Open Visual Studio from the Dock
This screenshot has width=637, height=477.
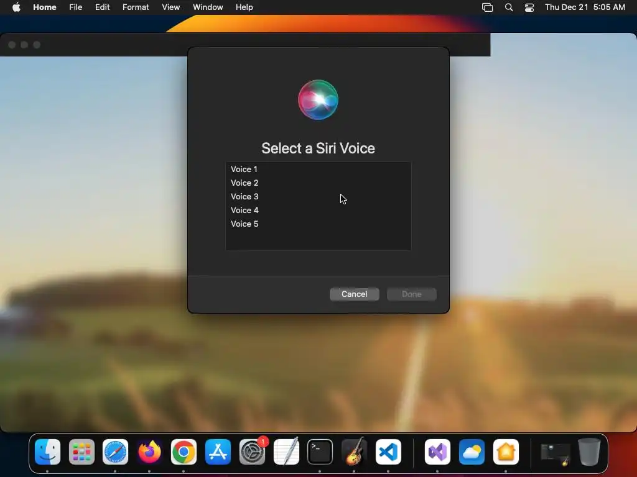[x=437, y=452]
